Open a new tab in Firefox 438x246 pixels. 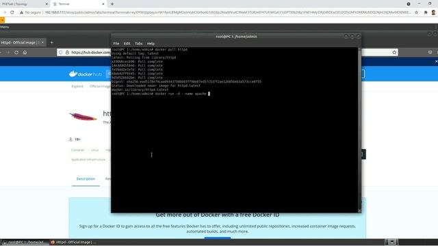pos(51,42)
